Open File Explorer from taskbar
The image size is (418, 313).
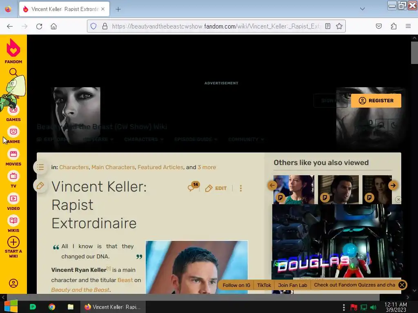click(x=70, y=307)
